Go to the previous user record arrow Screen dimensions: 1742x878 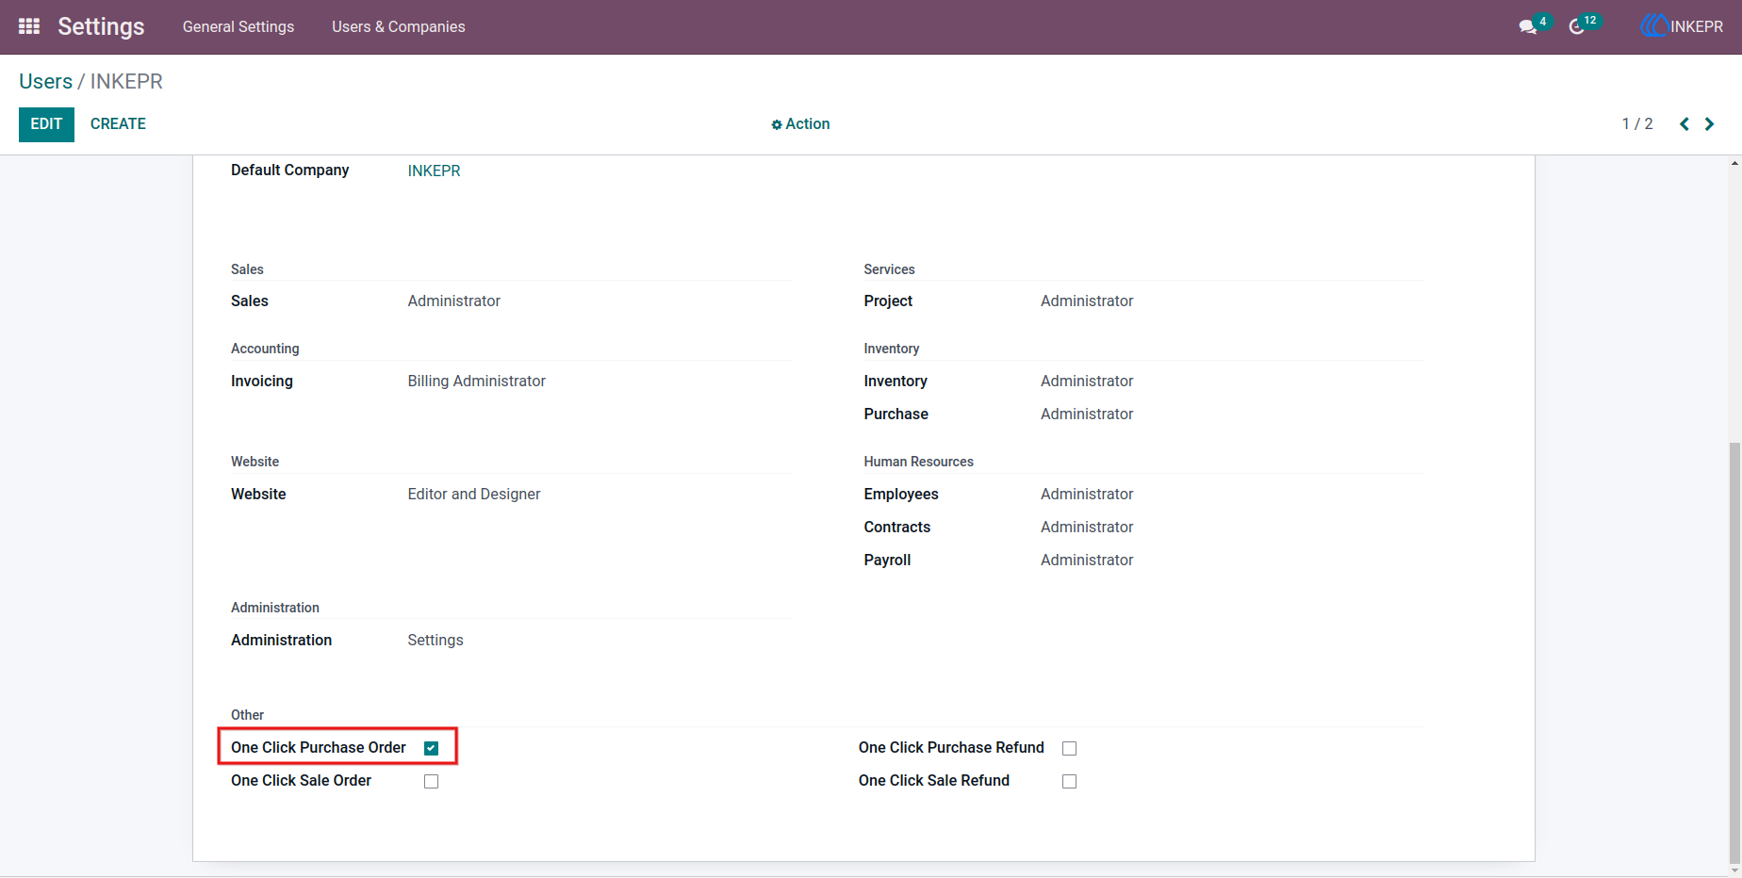coord(1684,124)
